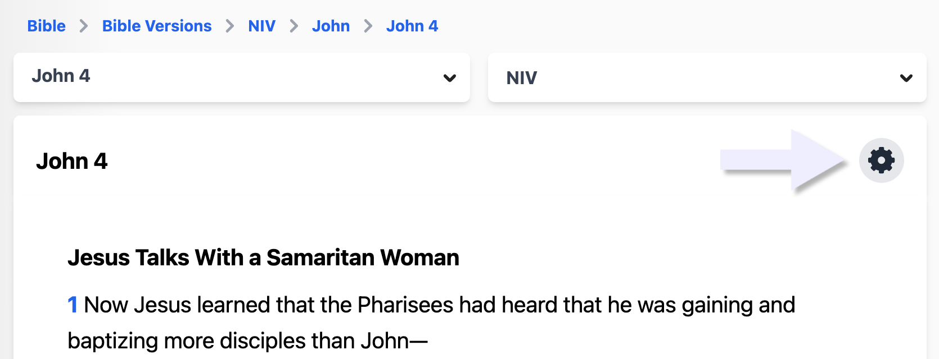Click the chevron between NIV and John breadcrumbs

point(294,26)
